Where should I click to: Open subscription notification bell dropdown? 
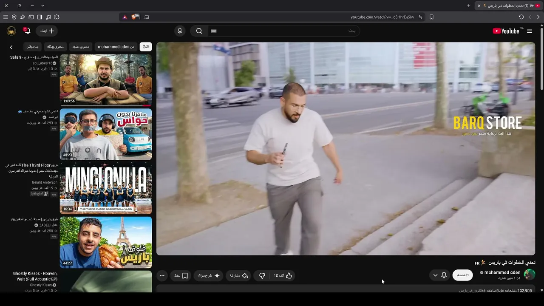(x=440, y=275)
